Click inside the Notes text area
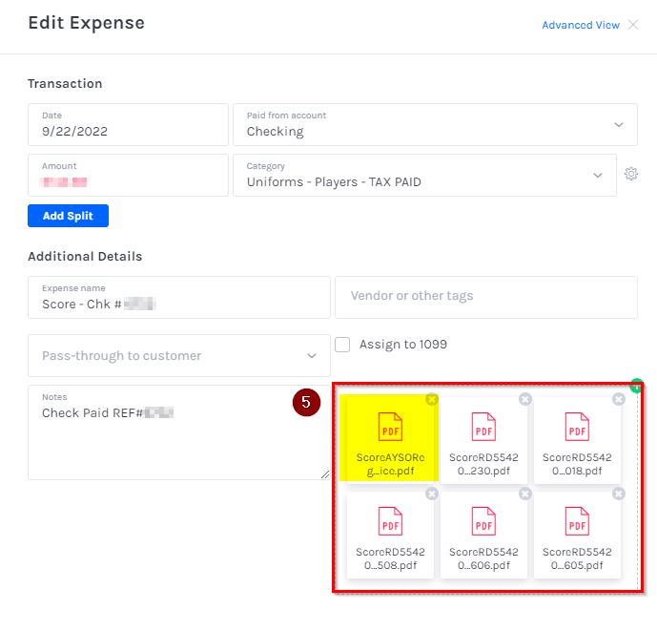Viewport: 657px width, 631px height. [x=178, y=439]
